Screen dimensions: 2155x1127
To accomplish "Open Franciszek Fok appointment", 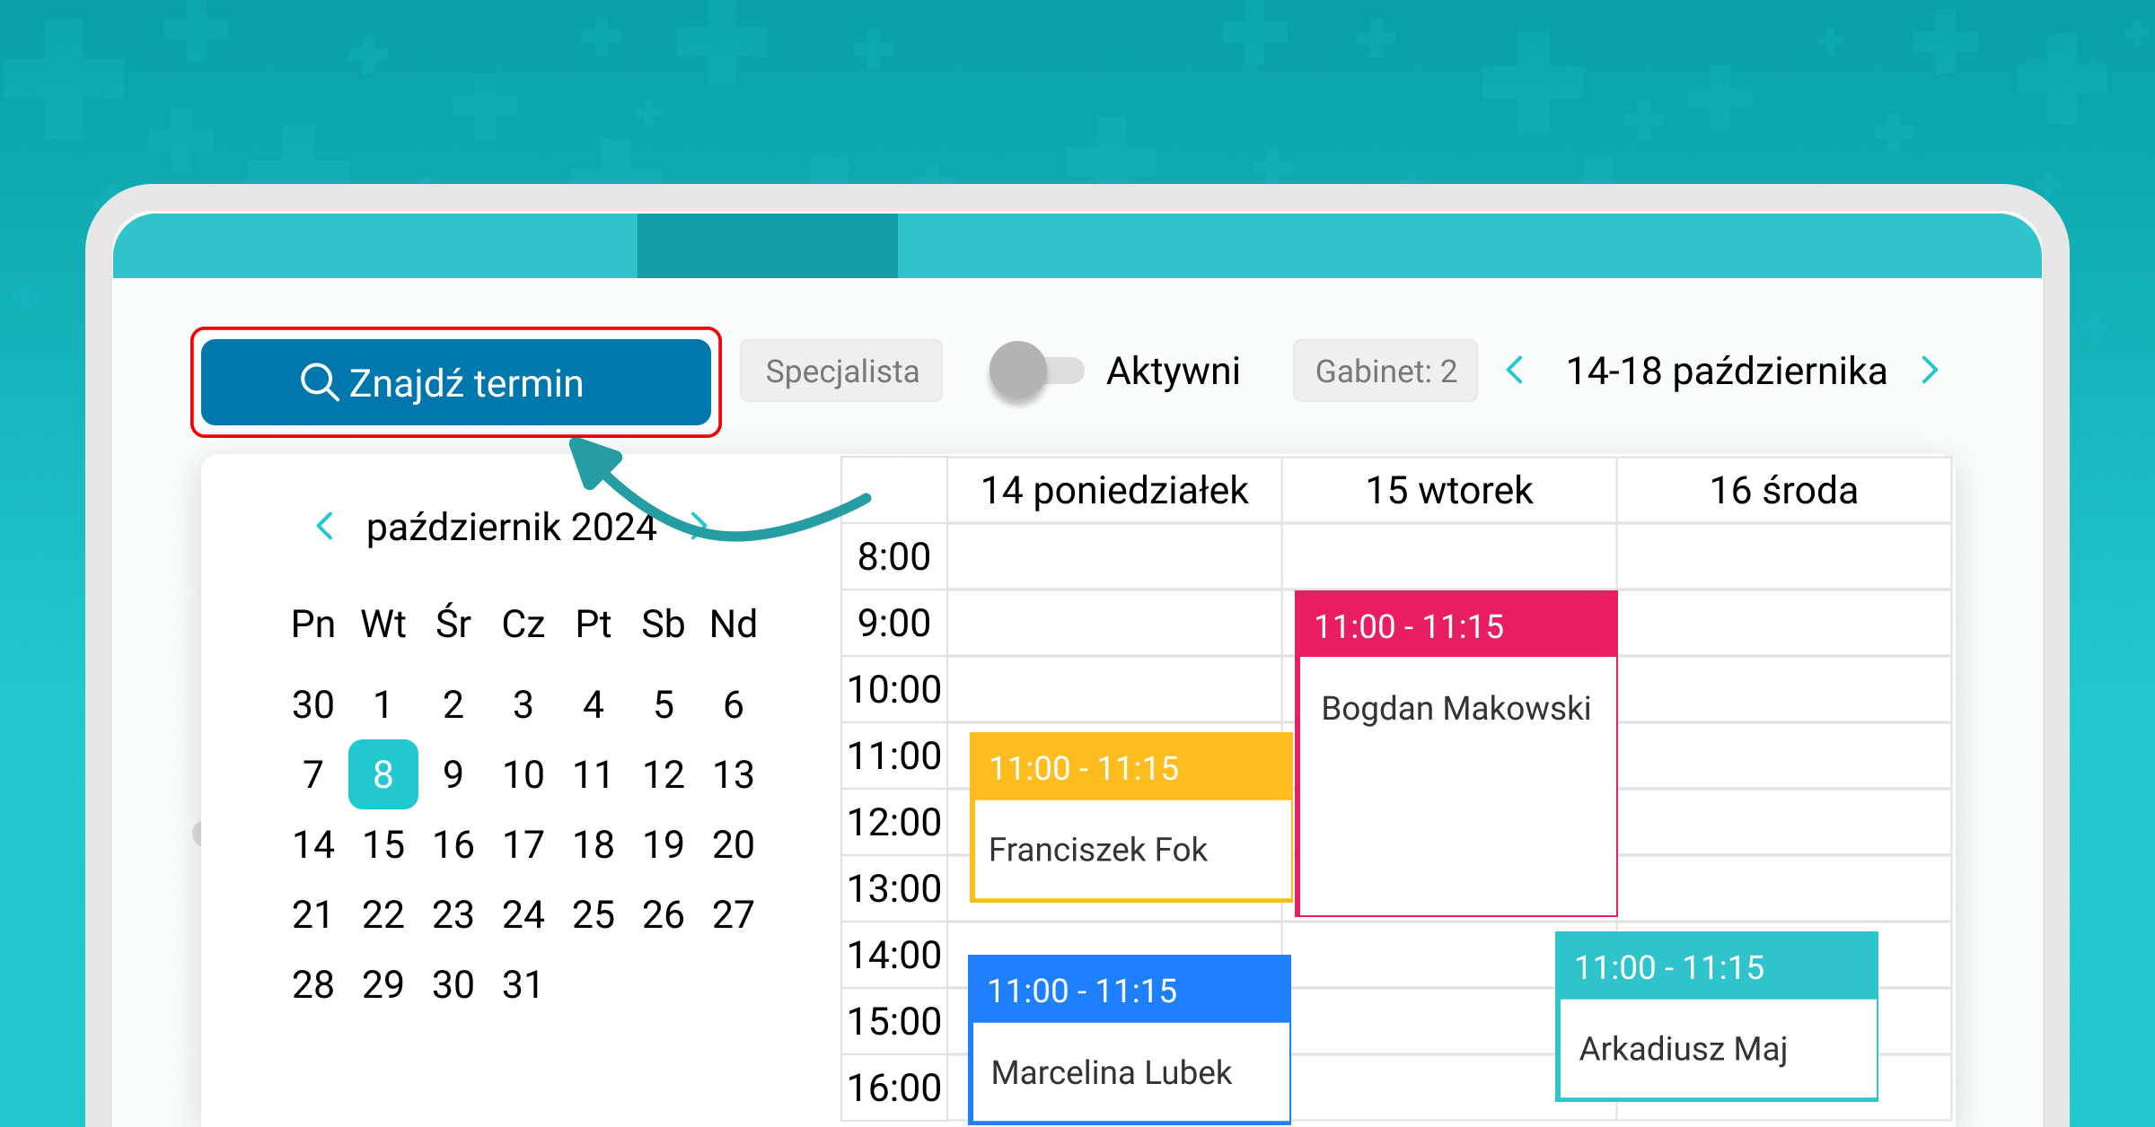I will [1131, 817].
